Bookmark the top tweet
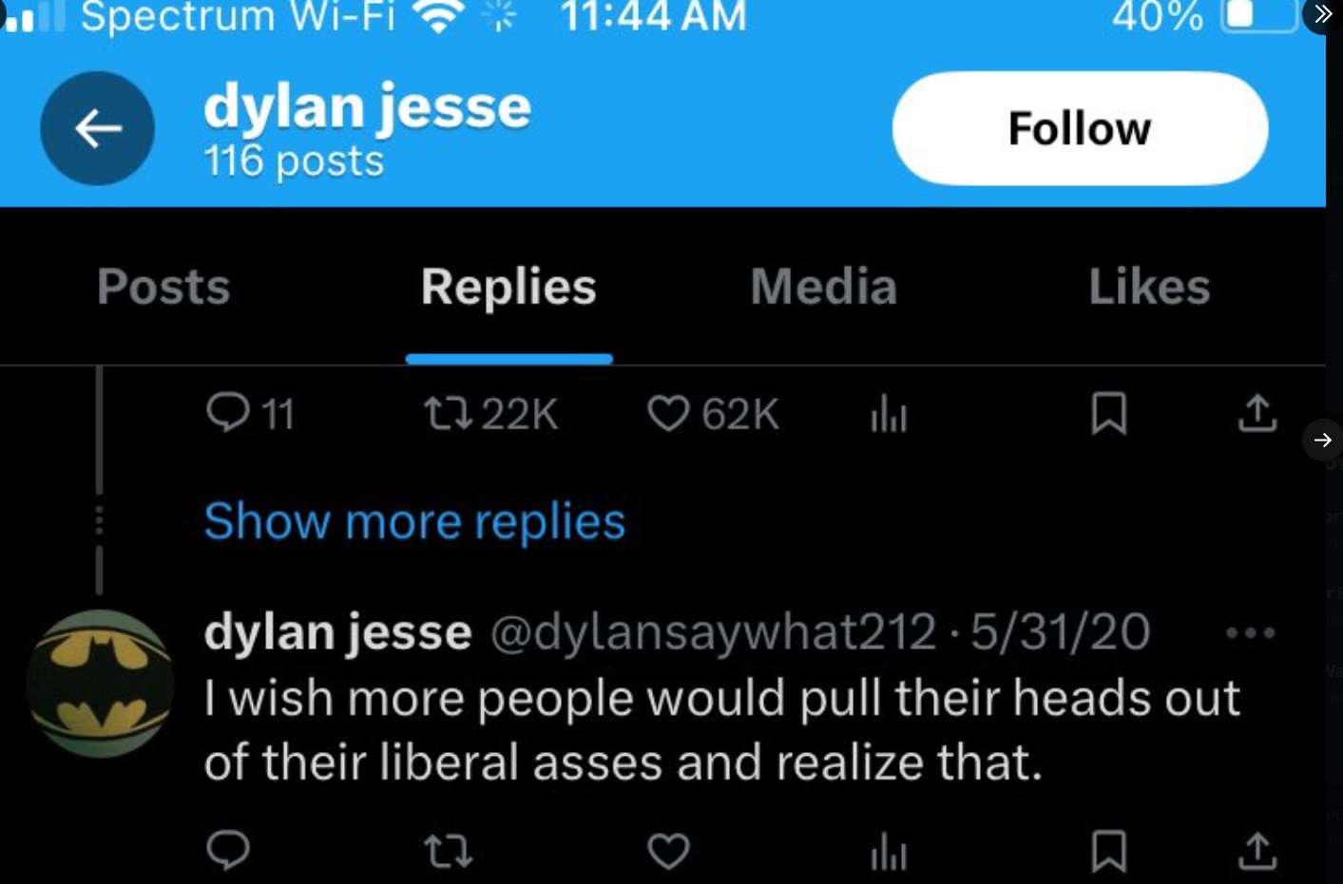Image resolution: width=1343 pixels, height=884 pixels. click(x=1109, y=414)
